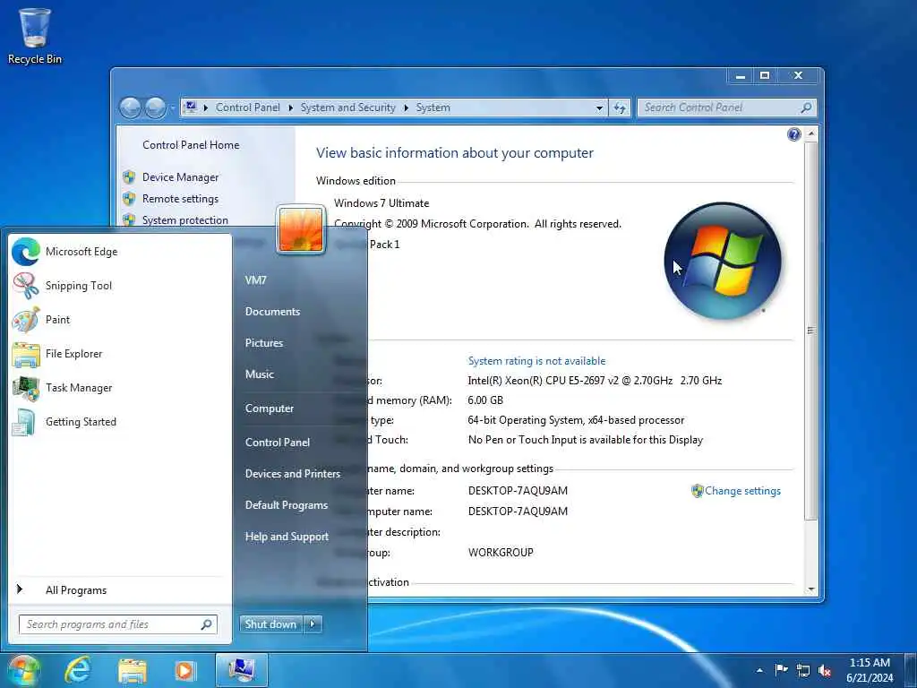The width and height of the screenshot is (917, 688).
Task: Click the user account flower picture
Action: pos(301,229)
